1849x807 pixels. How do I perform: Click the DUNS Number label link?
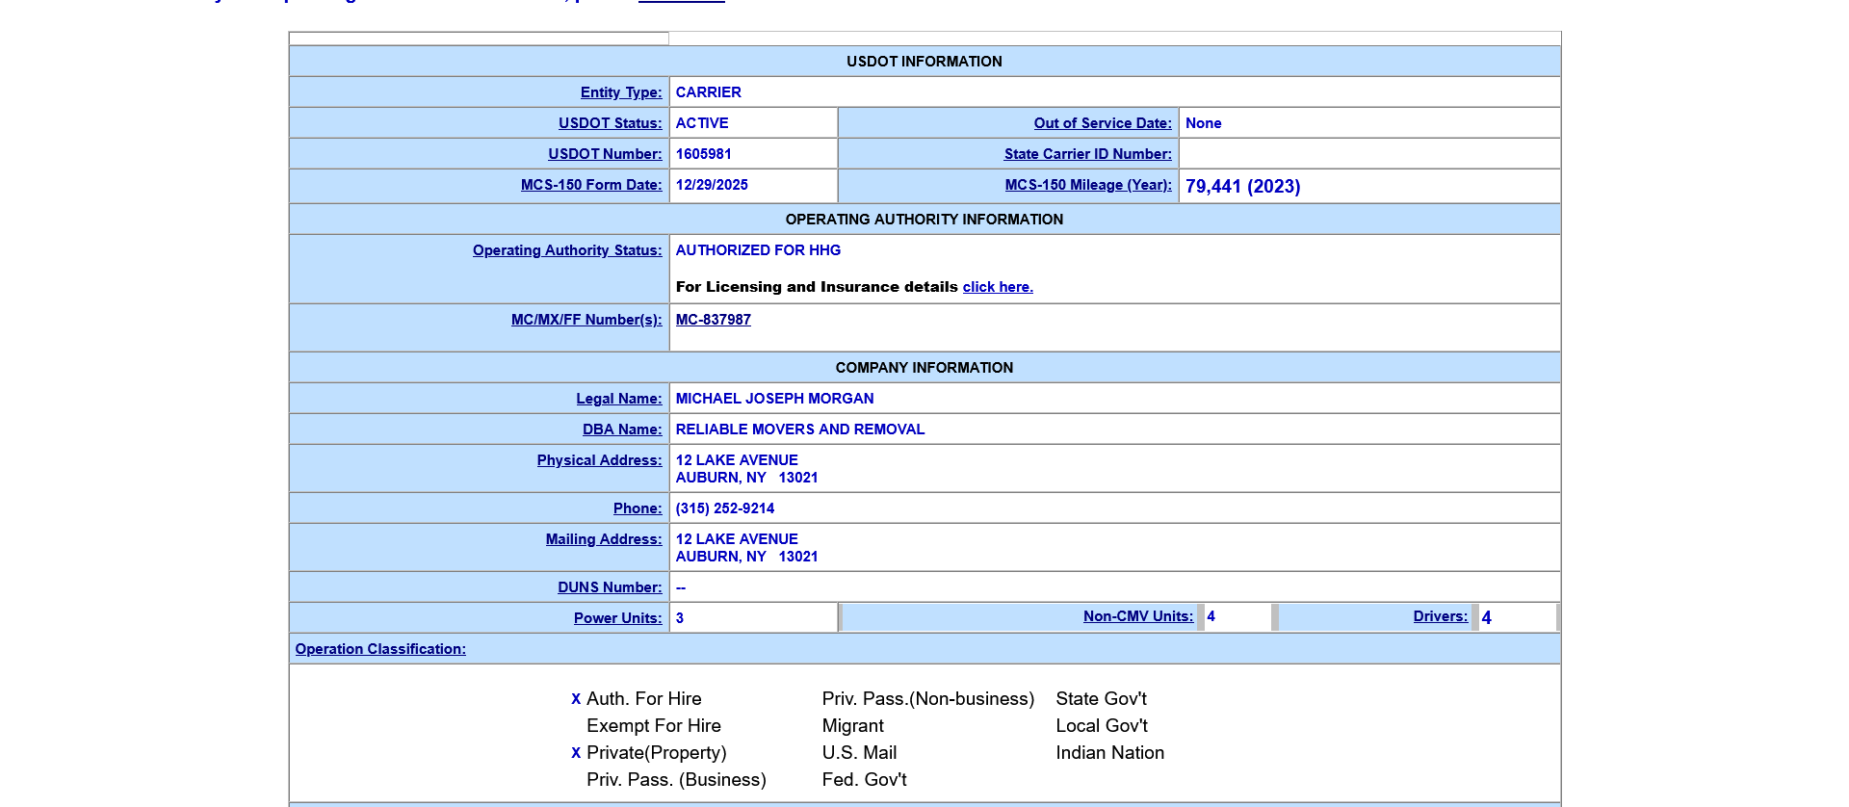coord(610,587)
